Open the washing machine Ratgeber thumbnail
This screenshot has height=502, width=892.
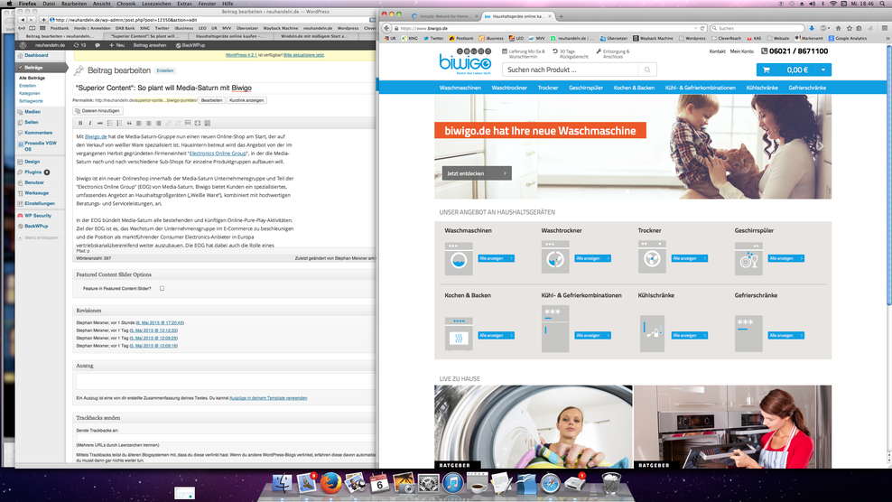[x=533, y=427]
